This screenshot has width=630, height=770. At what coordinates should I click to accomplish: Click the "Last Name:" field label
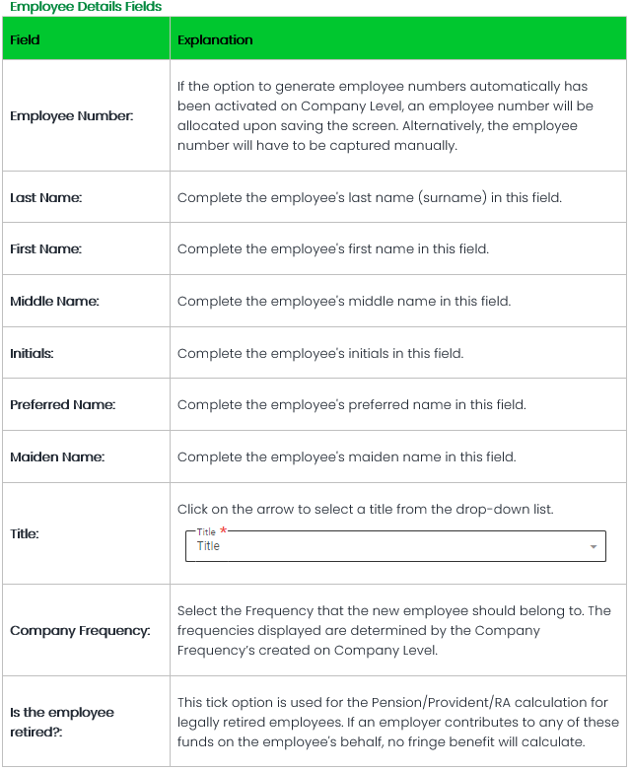(45, 198)
